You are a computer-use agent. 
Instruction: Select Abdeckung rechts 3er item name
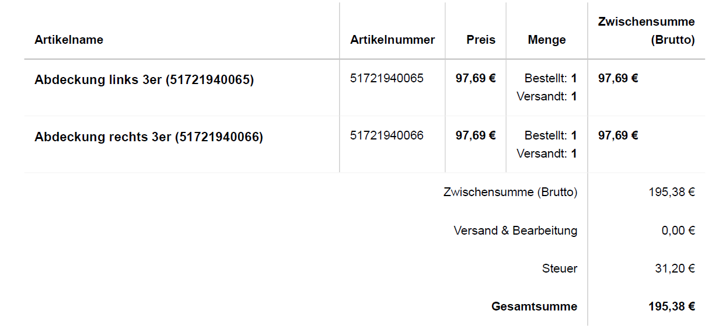click(149, 137)
